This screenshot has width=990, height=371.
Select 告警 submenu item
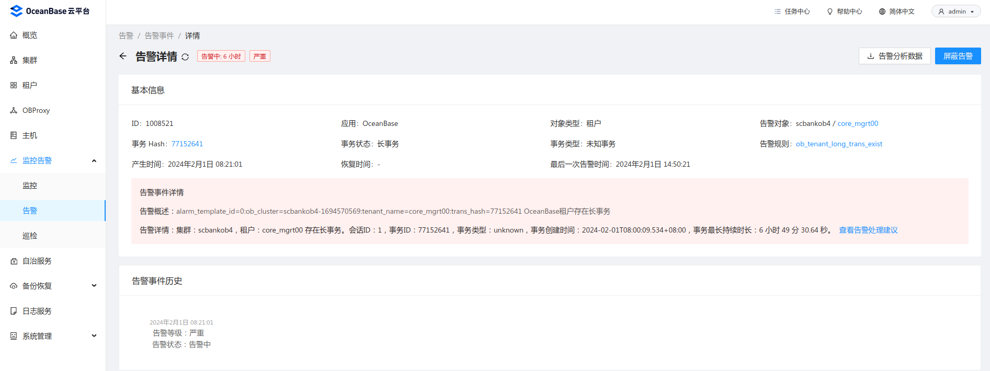point(53,211)
